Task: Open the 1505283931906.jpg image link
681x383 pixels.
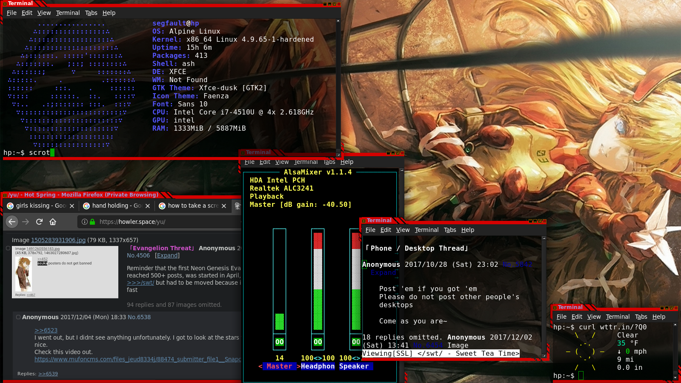Action: click(x=58, y=240)
